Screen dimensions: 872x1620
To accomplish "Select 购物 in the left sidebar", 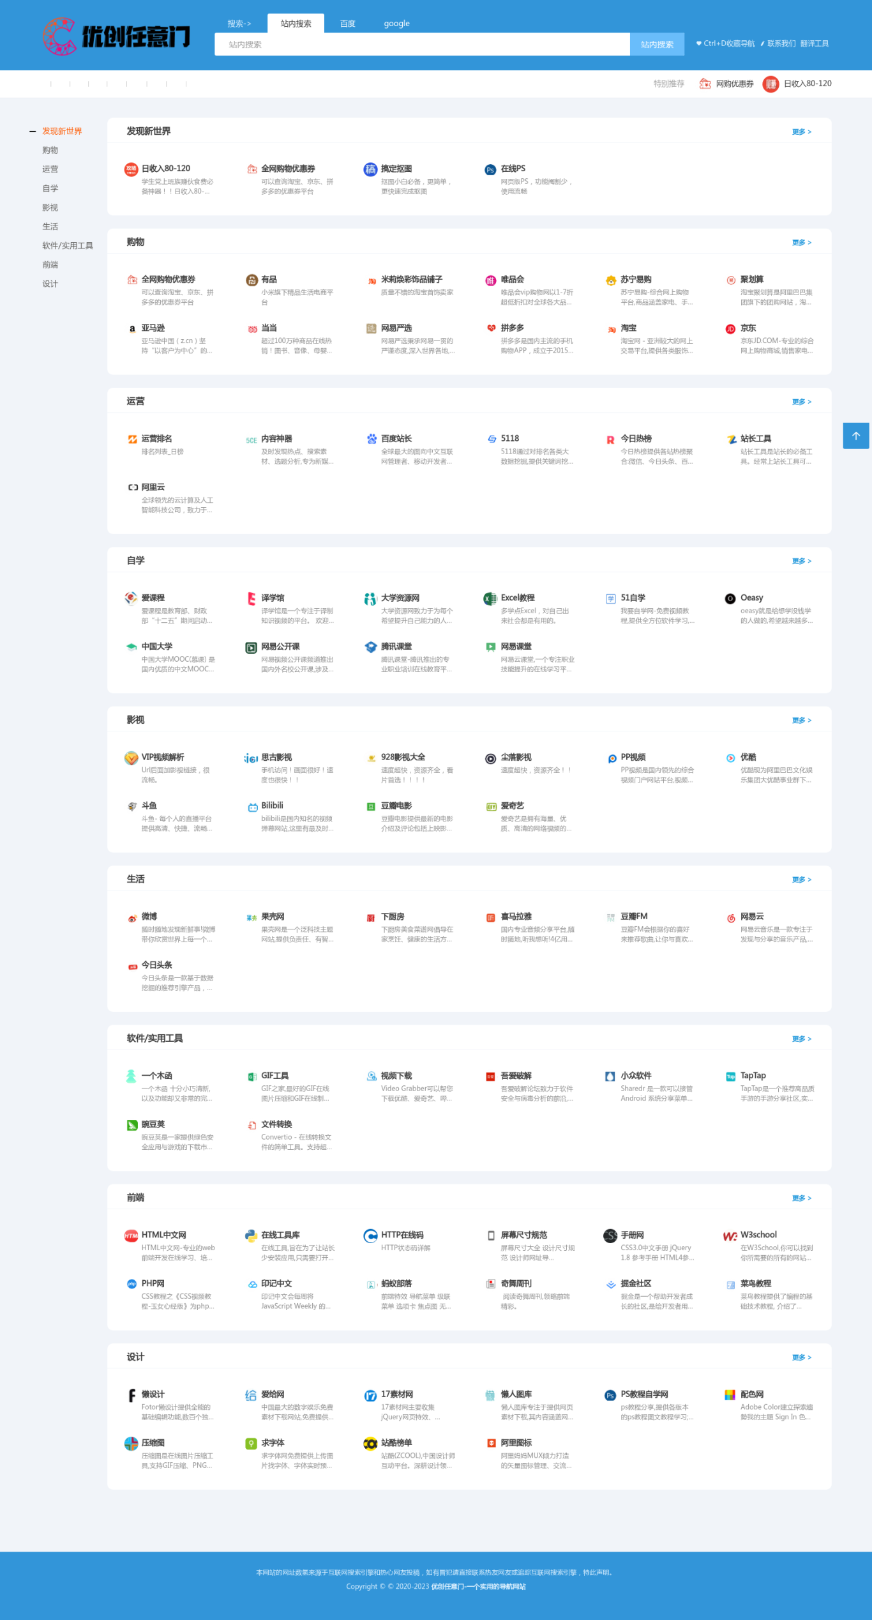I will [x=50, y=150].
